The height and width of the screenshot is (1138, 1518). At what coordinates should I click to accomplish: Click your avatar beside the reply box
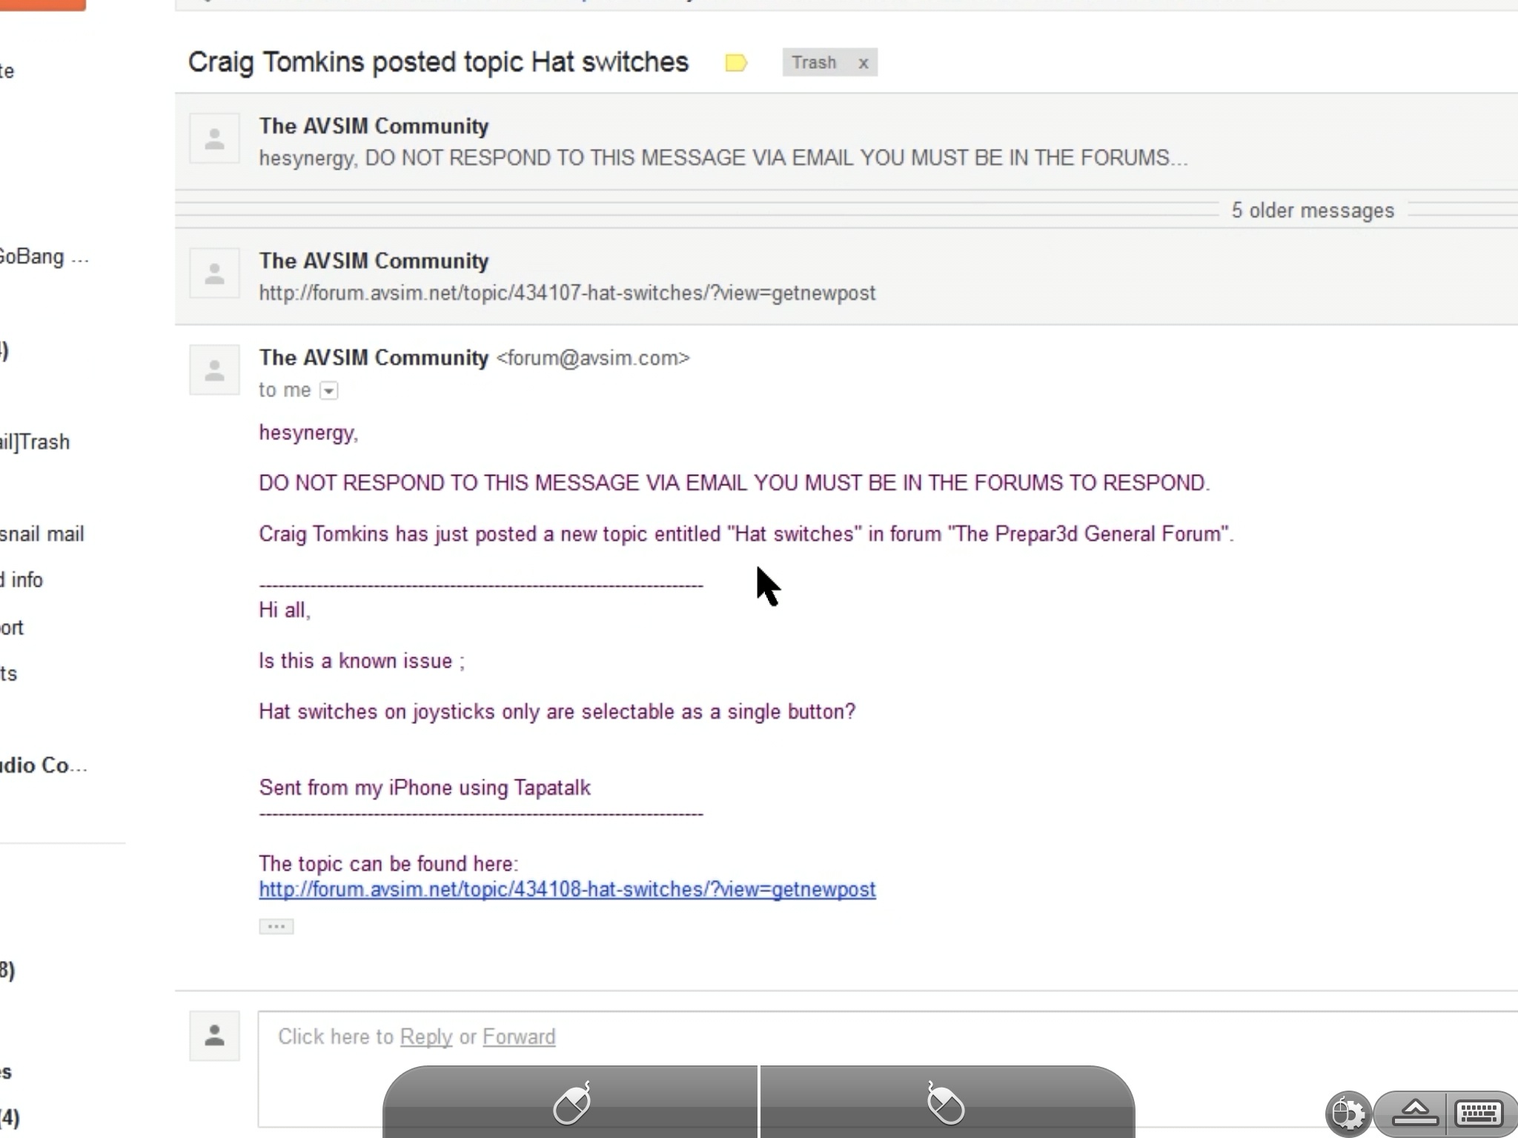click(214, 1035)
